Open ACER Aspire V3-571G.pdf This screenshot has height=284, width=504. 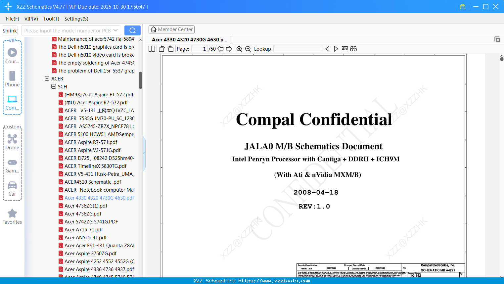point(92,150)
